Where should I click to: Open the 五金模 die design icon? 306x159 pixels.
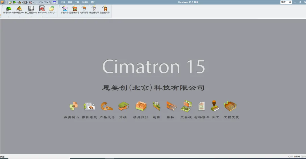pos(186,106)
